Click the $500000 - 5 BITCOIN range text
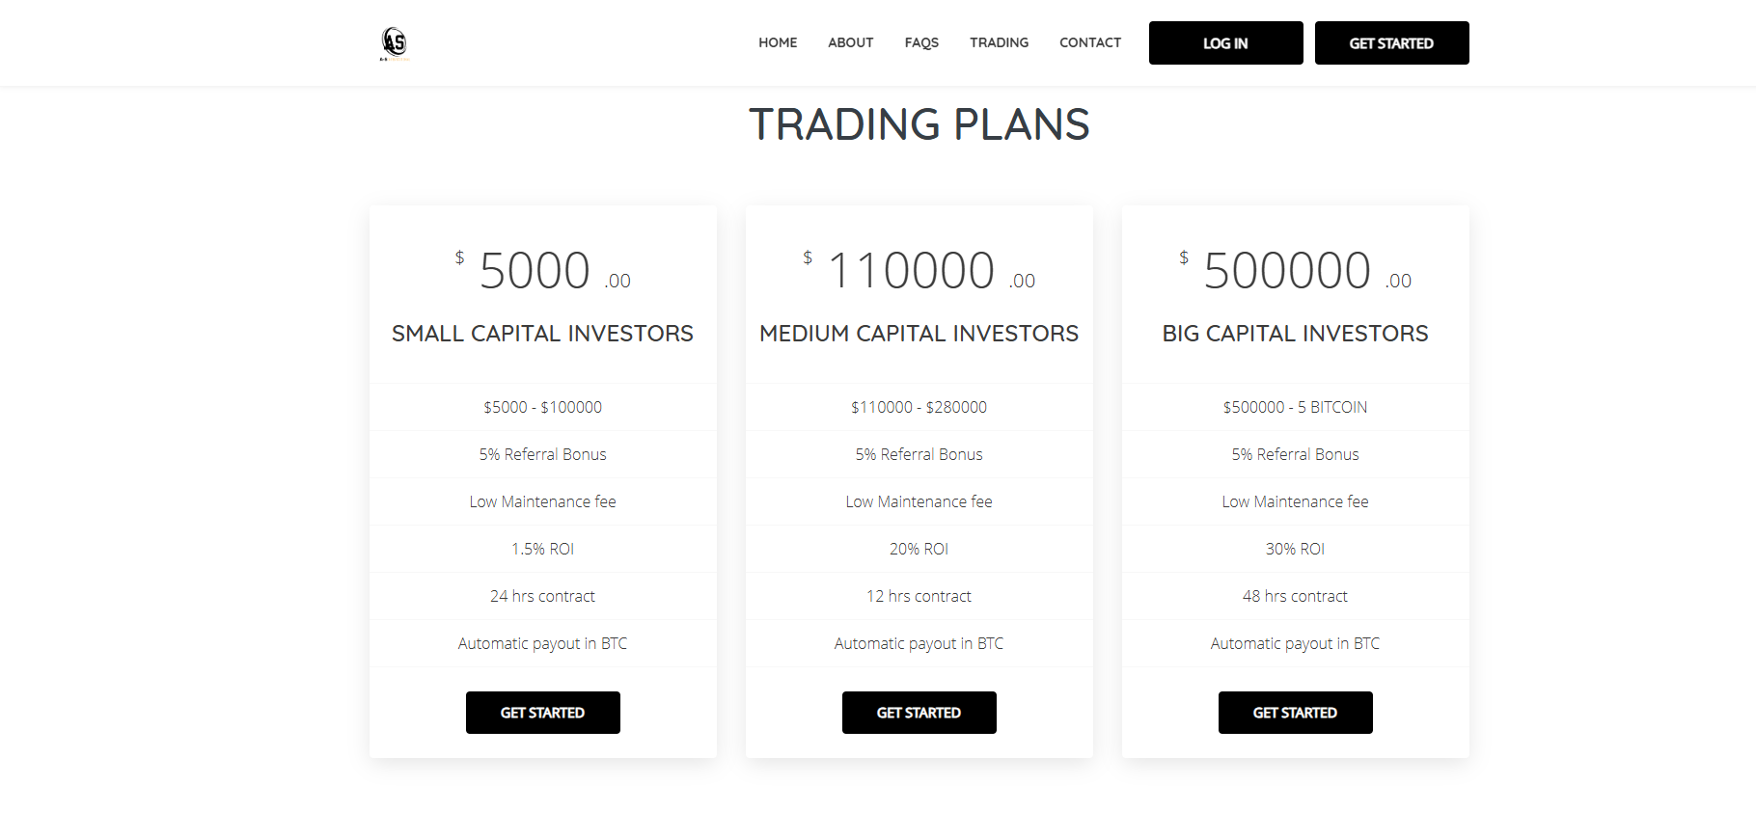 pos(1295,407)
